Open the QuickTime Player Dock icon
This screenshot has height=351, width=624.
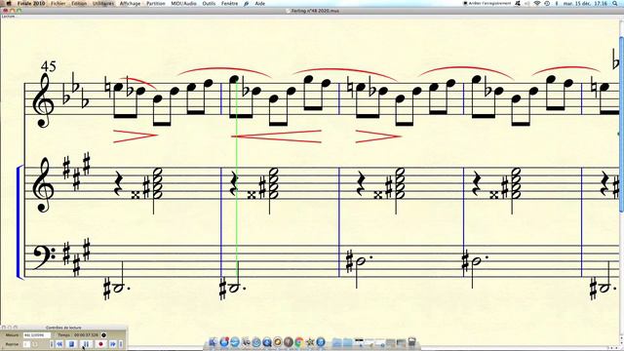[267, 342]
